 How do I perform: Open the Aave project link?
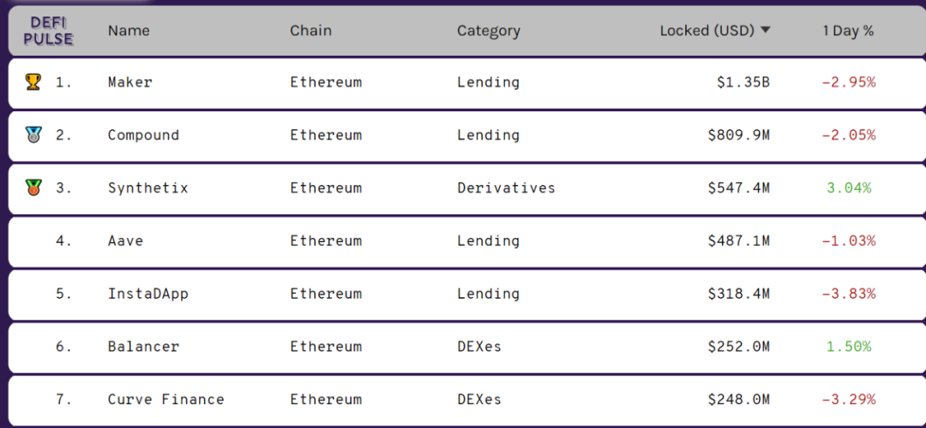[x=125, y=241]
